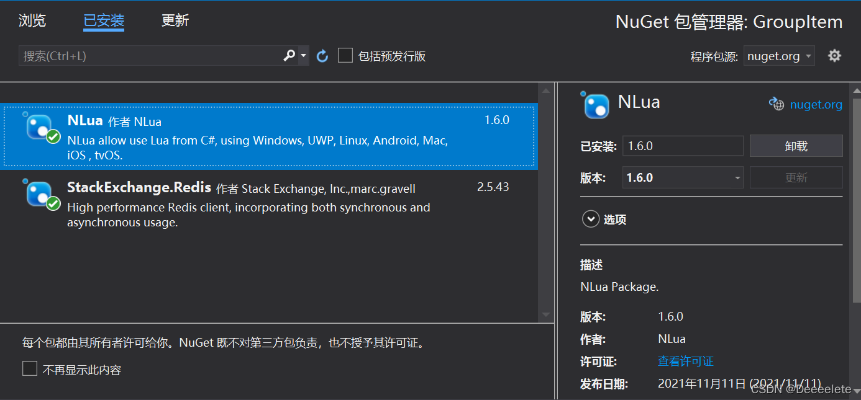Click publish date 2021年11月11日
861x400 pixels.
[739, 384]
